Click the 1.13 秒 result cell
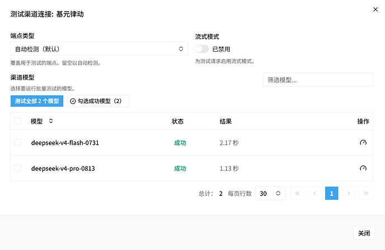This screenshot has width=385, height=250. [229, 168]
